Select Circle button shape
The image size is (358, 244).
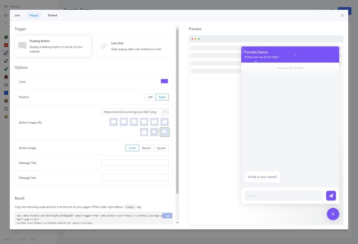click(x=132, y=148)
